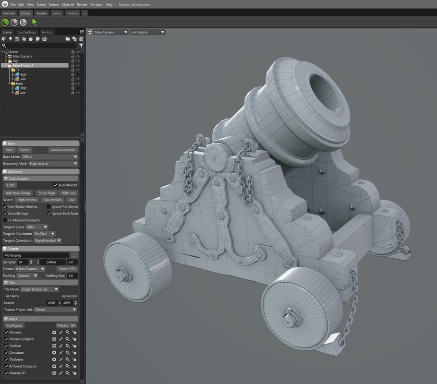Open Normals map settings gear
The height and width of the screenshot is (384, 437).
coord(54,332)
